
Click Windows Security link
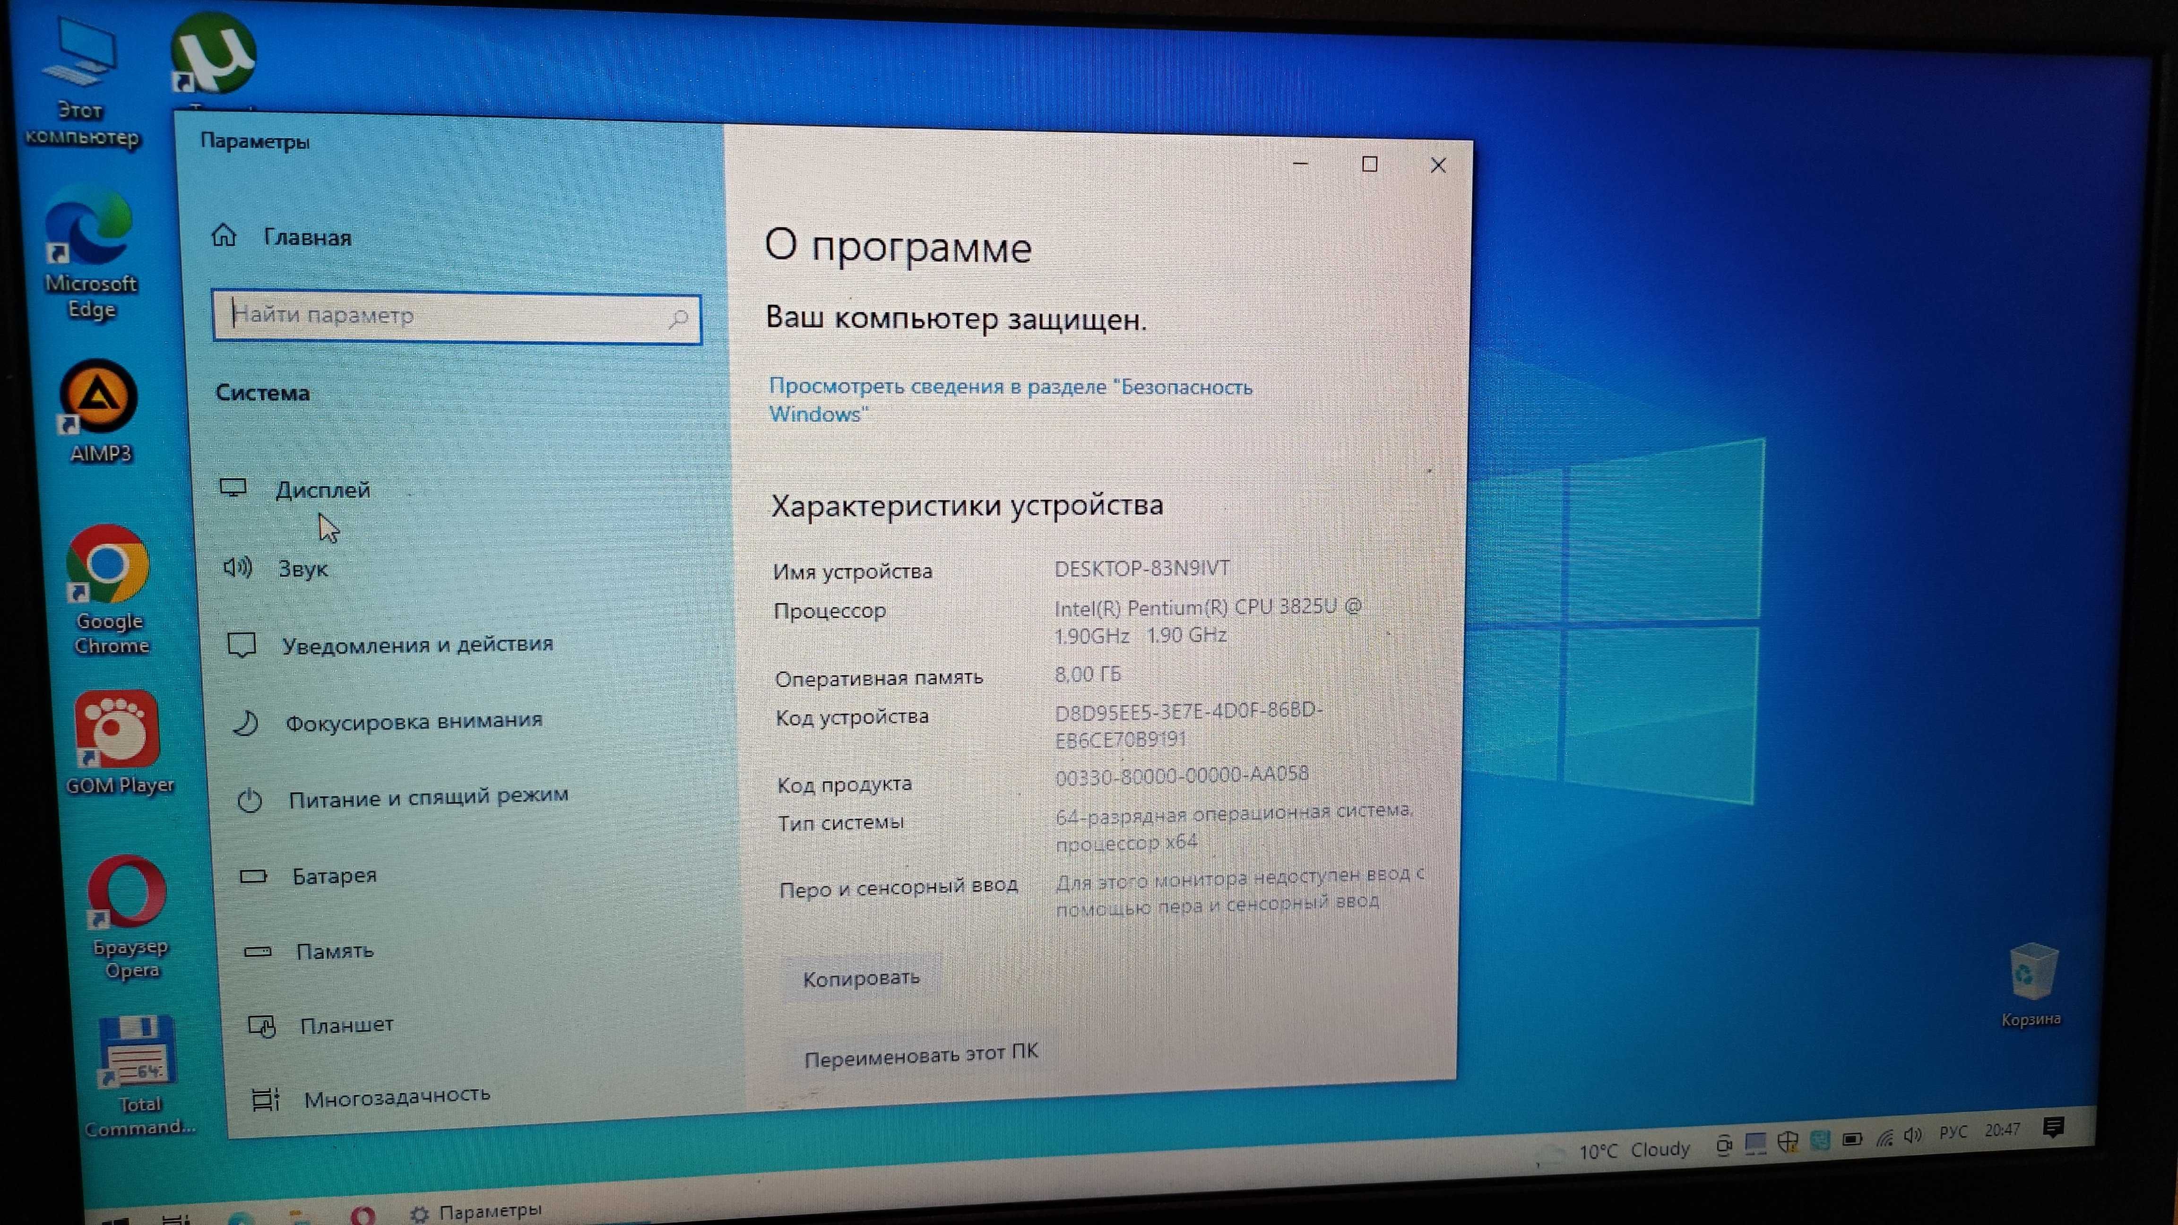click(x=1010, y=399)
